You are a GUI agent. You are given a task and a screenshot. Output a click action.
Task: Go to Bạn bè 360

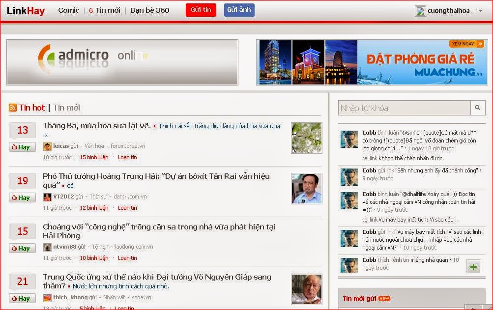click(x=149, y=10)
